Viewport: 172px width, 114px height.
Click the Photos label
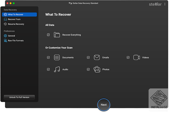[106, 69]
